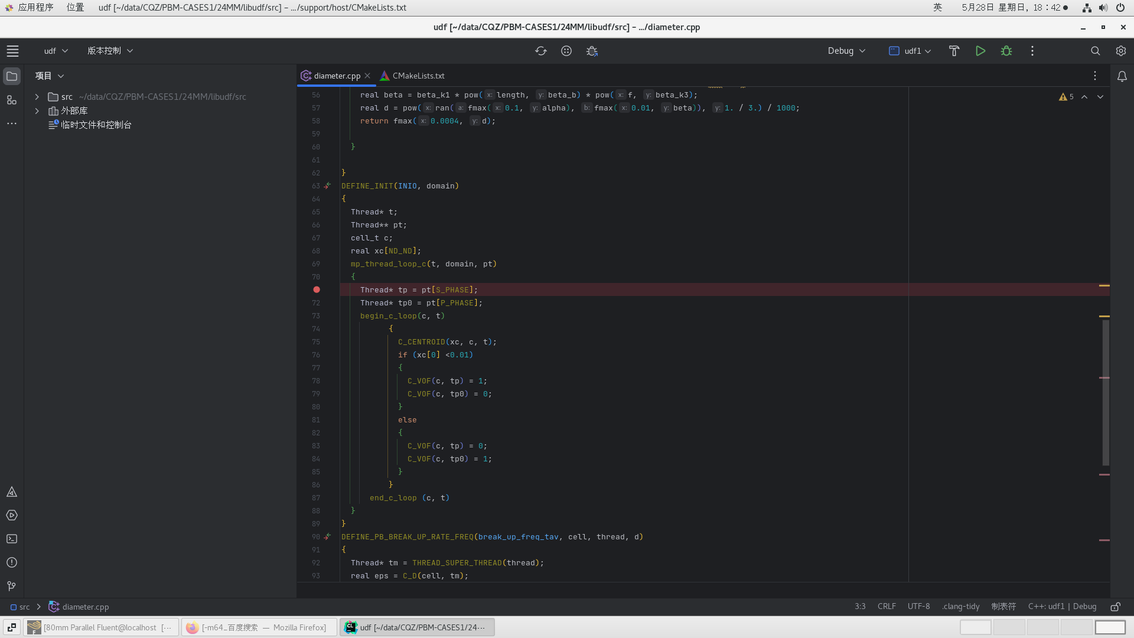Debug udf1 with green bug icon
Image resolution: width=1134 pixels, height=638 pixels.
click(x=1006, y=51)
